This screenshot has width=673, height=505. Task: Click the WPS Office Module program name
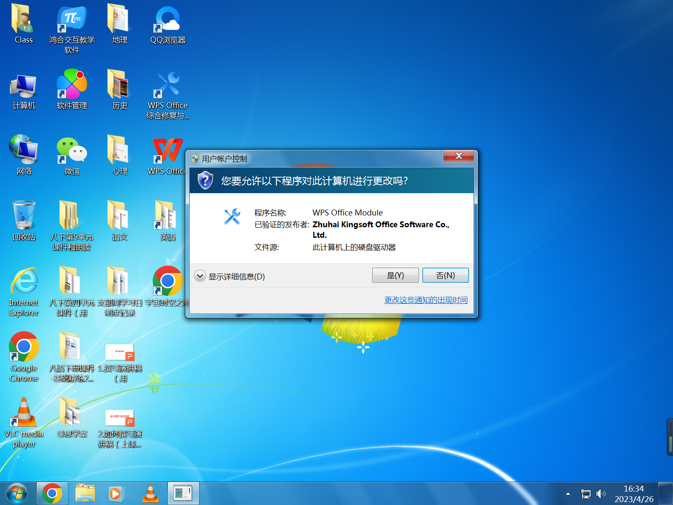coord(348,213)
